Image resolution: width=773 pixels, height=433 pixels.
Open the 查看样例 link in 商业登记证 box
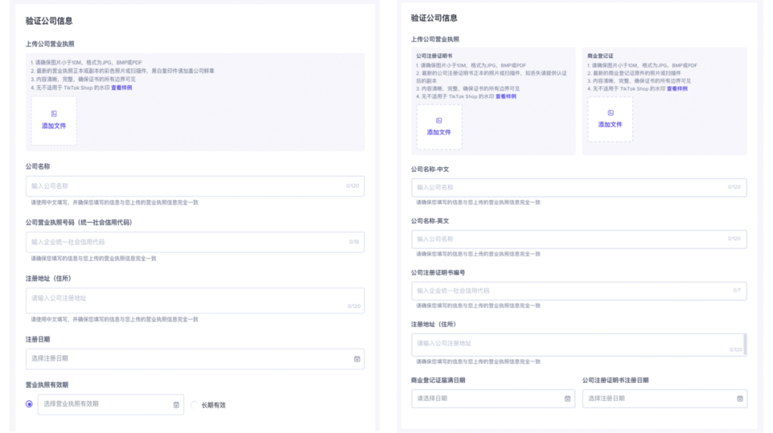tap(676, 89)
